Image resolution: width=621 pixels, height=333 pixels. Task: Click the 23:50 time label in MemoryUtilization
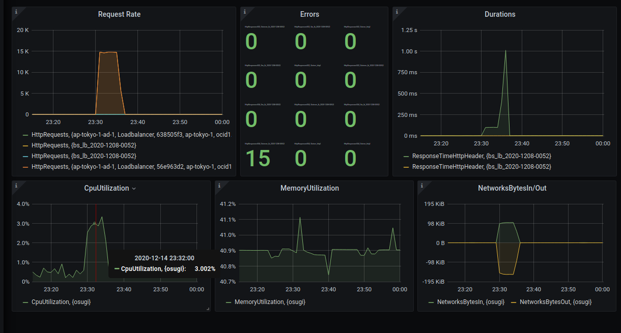[365, 290]
